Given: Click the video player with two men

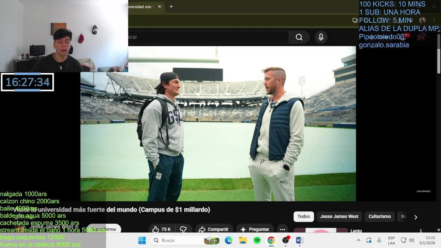Looking at the screenshot, I should [x=218, y=124].
